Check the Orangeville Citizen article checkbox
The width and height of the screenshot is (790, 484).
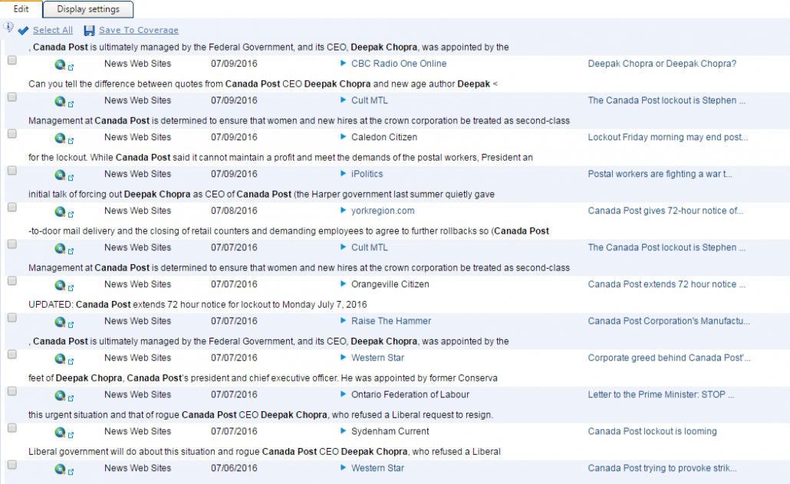12,281
